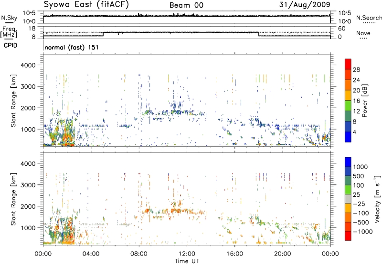Click the 'N.Sky' axis label
Image resolution: width=382 pixels, height=264 pixels.
tap(9, 18)
